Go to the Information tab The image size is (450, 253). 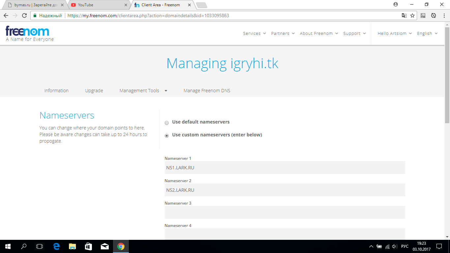pos(56,91)
